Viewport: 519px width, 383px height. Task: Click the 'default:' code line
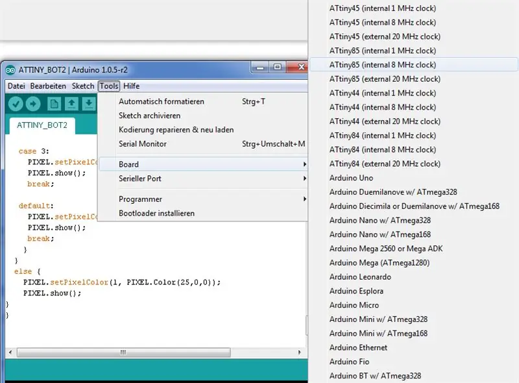(x=36, y=206)
